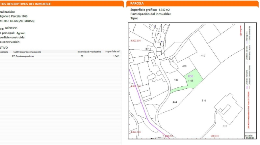
Task: Select the 'Agrario' main use value
Action: 21,33
